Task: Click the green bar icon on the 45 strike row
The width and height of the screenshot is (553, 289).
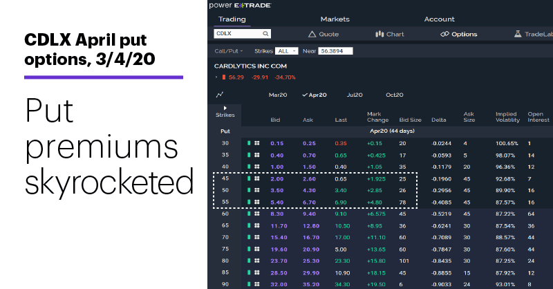Action: pos(249,178)
